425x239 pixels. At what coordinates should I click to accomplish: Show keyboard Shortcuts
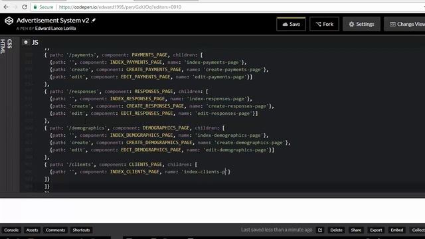[x=81, y=230]
